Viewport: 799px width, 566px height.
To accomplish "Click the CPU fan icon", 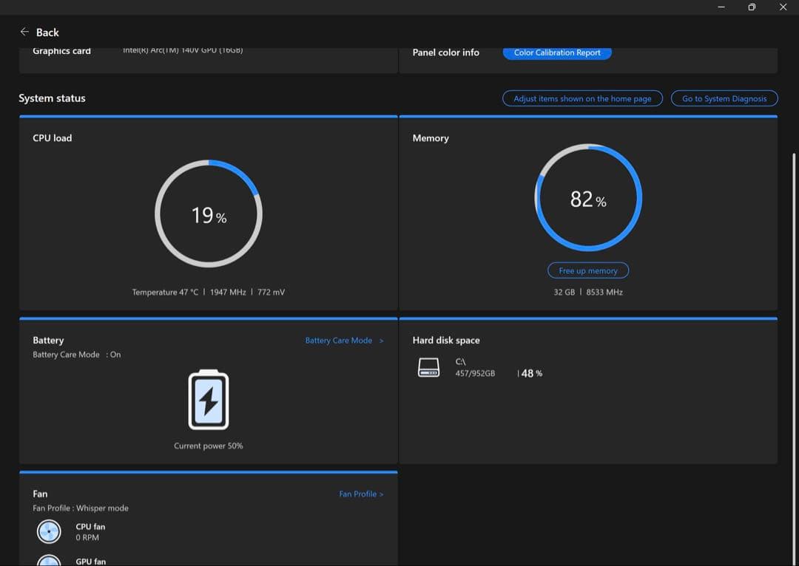I will click(49, 531).
